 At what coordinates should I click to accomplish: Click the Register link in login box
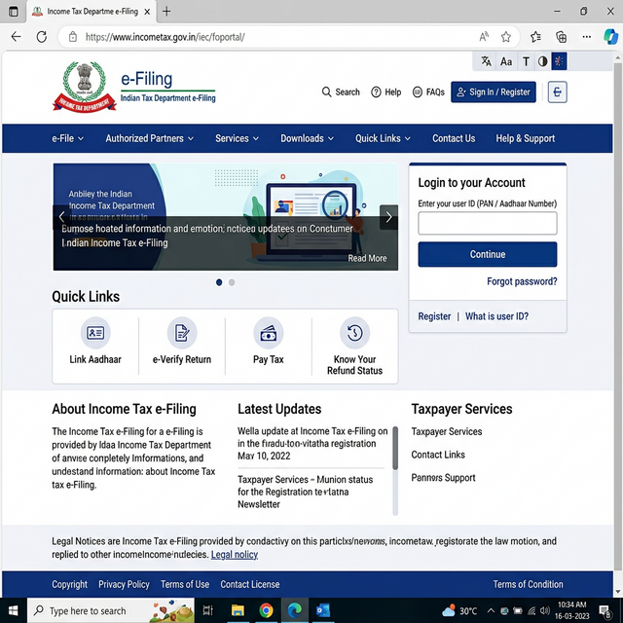pos(434,316)
